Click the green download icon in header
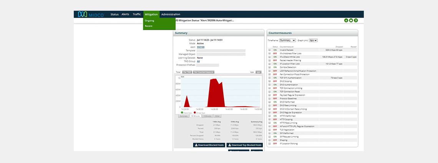The image size is (438, 163). tap(346, 20)
